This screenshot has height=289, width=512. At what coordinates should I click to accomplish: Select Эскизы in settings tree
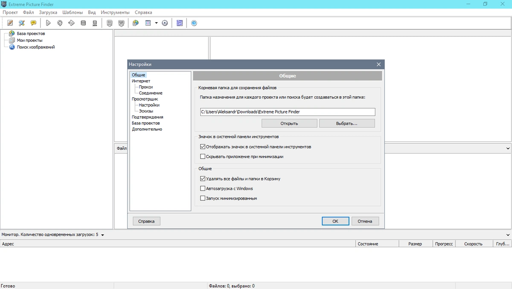146,111
